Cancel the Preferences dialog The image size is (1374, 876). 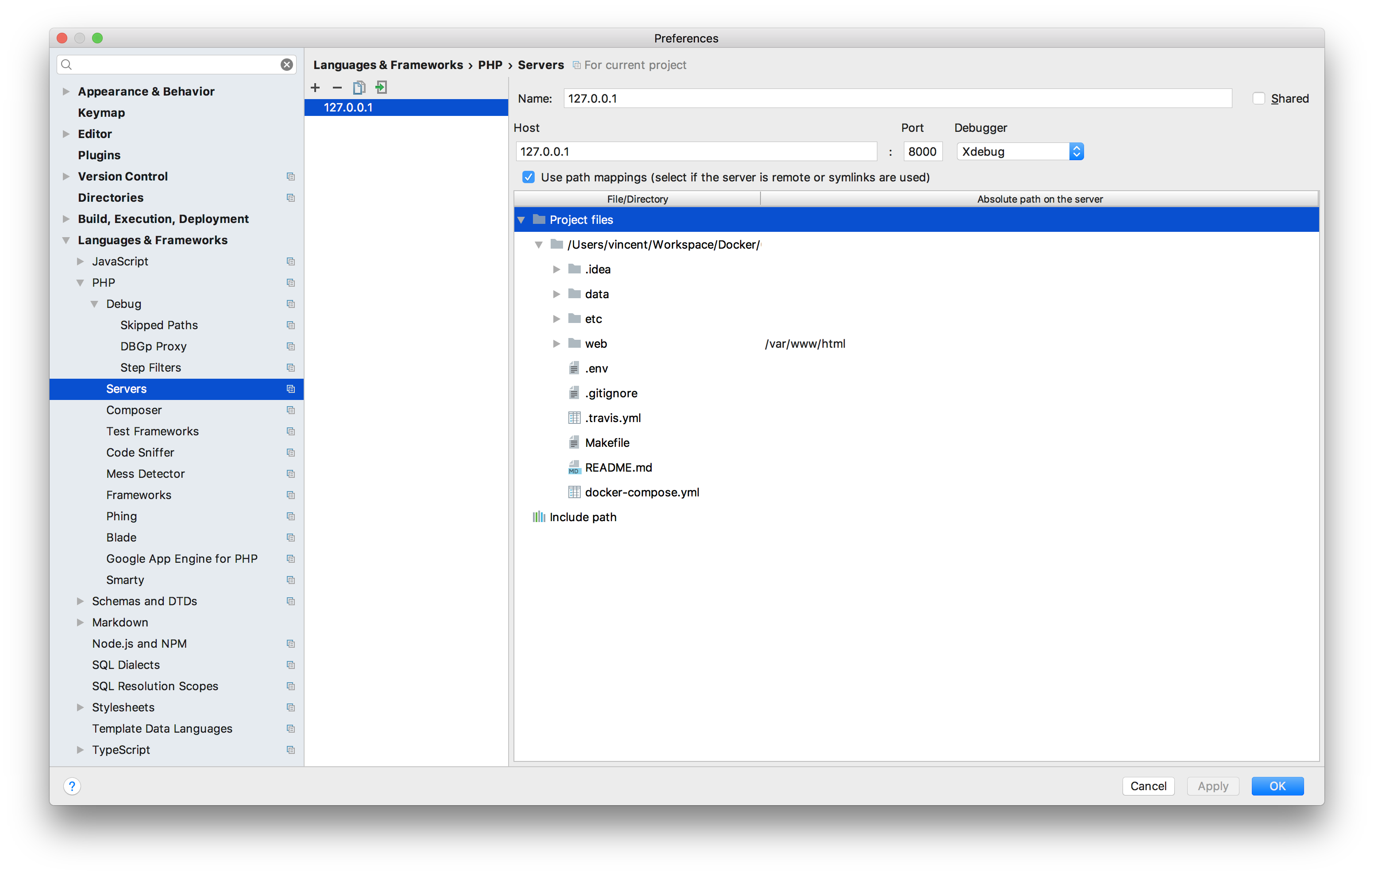(x=1148, y=786)
